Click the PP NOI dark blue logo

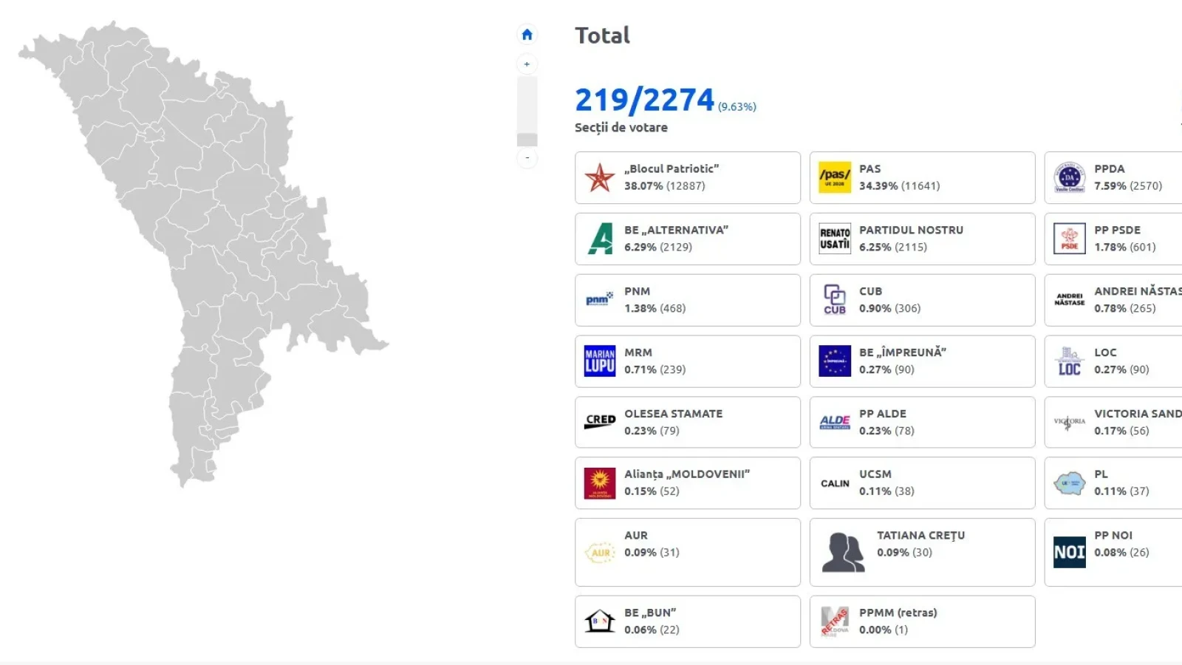click(x=1069, y=553)
